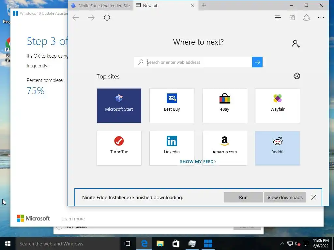Click SHOW MY FEED link
The height and width of the screenshot is (250, 334).
pyautogui.click(x=198, y=161)
